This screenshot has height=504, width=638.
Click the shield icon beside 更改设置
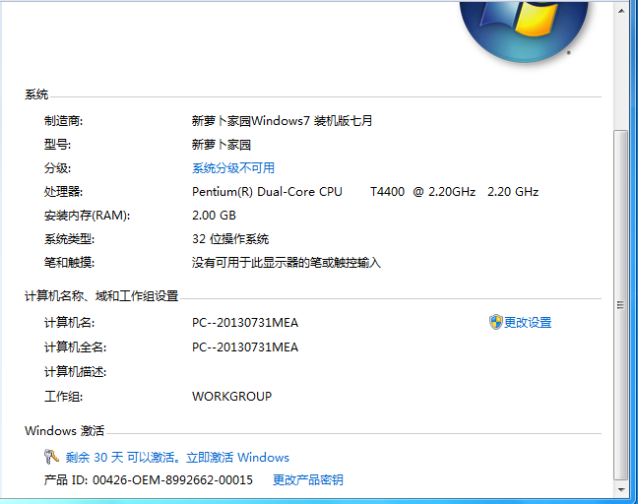(495, 322)
